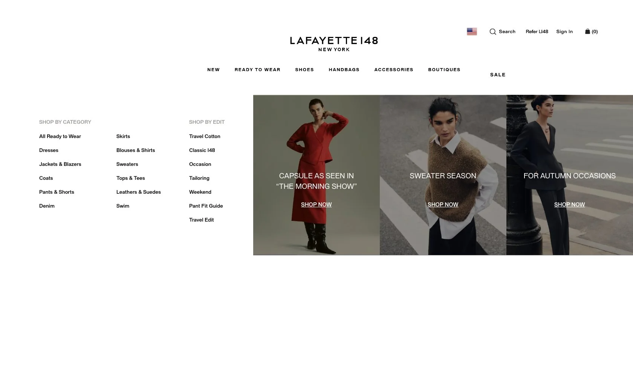Click the Sign In link
Screen dimensions: 633x369
pos(564,32)
